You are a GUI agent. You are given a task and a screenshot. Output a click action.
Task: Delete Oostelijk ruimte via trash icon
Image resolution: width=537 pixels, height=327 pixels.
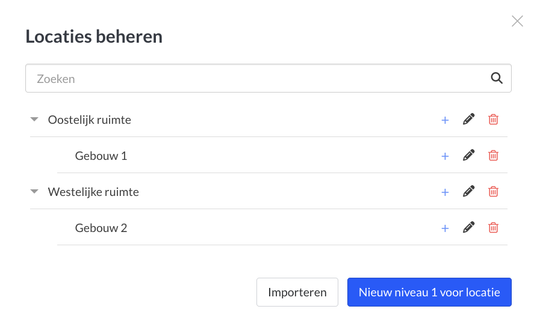pos(493,120)
